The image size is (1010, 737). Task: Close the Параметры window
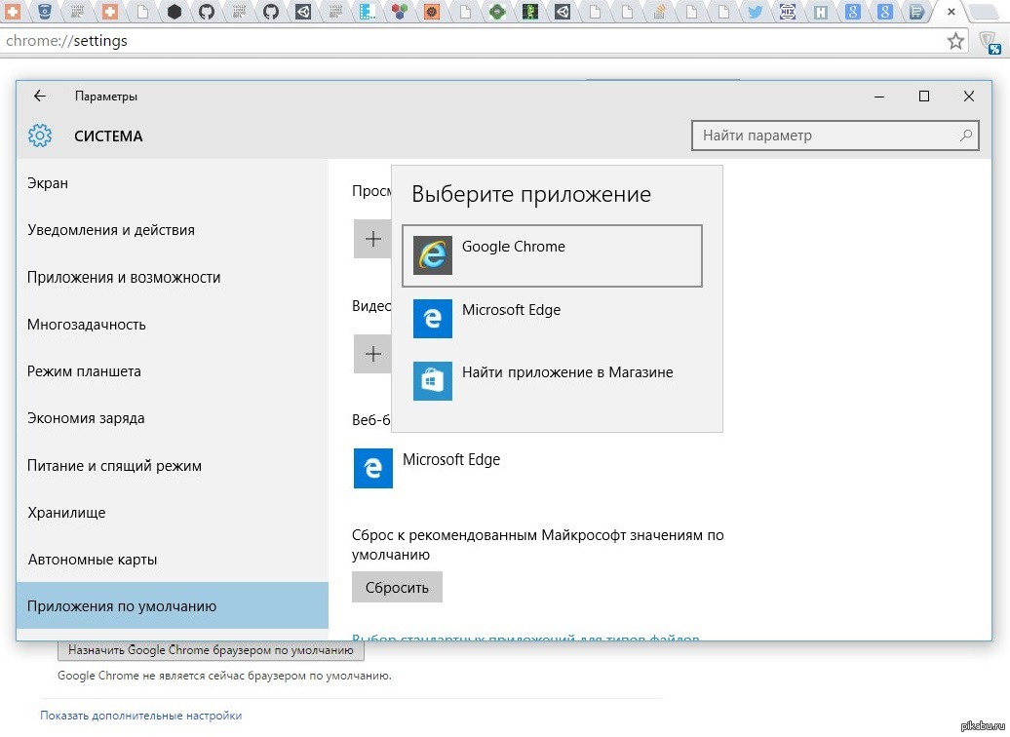tap(969, 96)
